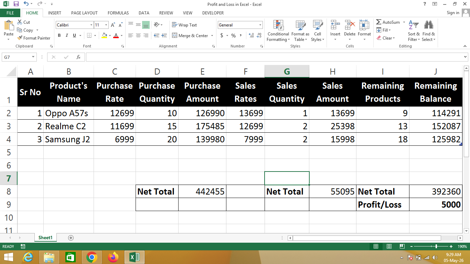Click Increase Decimal
The height and width of the screenshot is (264, 470).
251,35
